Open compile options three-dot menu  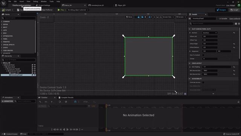point(12,10)
